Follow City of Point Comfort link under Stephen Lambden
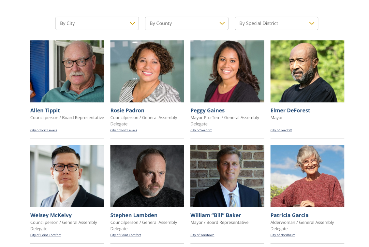The image size is (369, 247). click(x=125, y=235)
